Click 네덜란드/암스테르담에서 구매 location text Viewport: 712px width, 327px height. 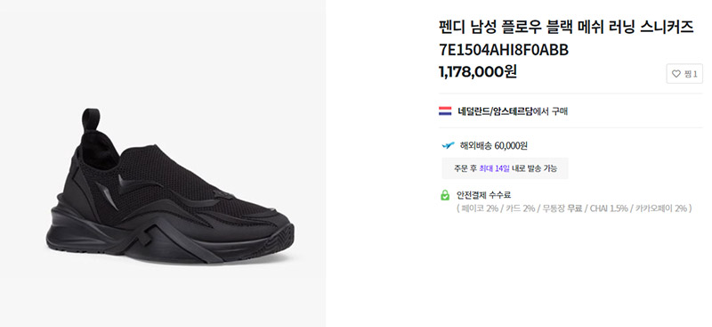pyautogui.click(x=513, y=111)
